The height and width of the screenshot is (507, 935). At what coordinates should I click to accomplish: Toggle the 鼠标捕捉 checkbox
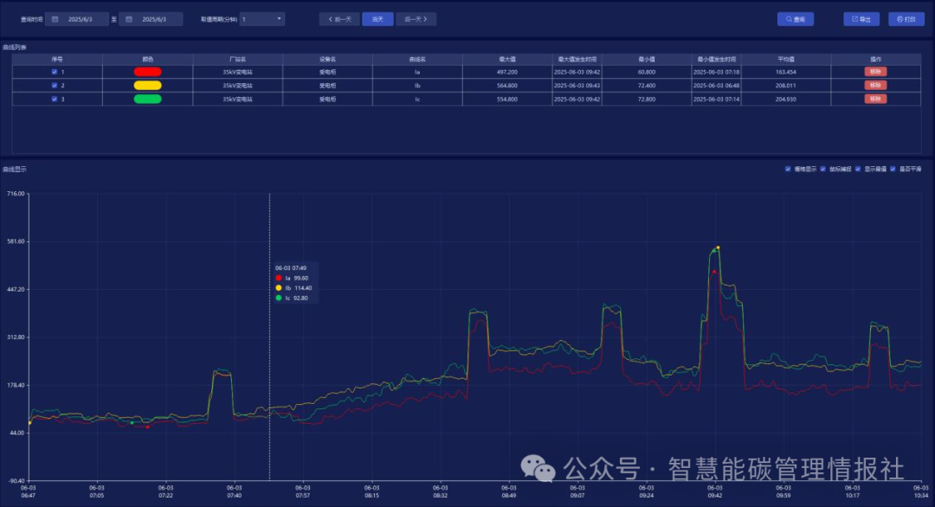(x=823, y=170)
